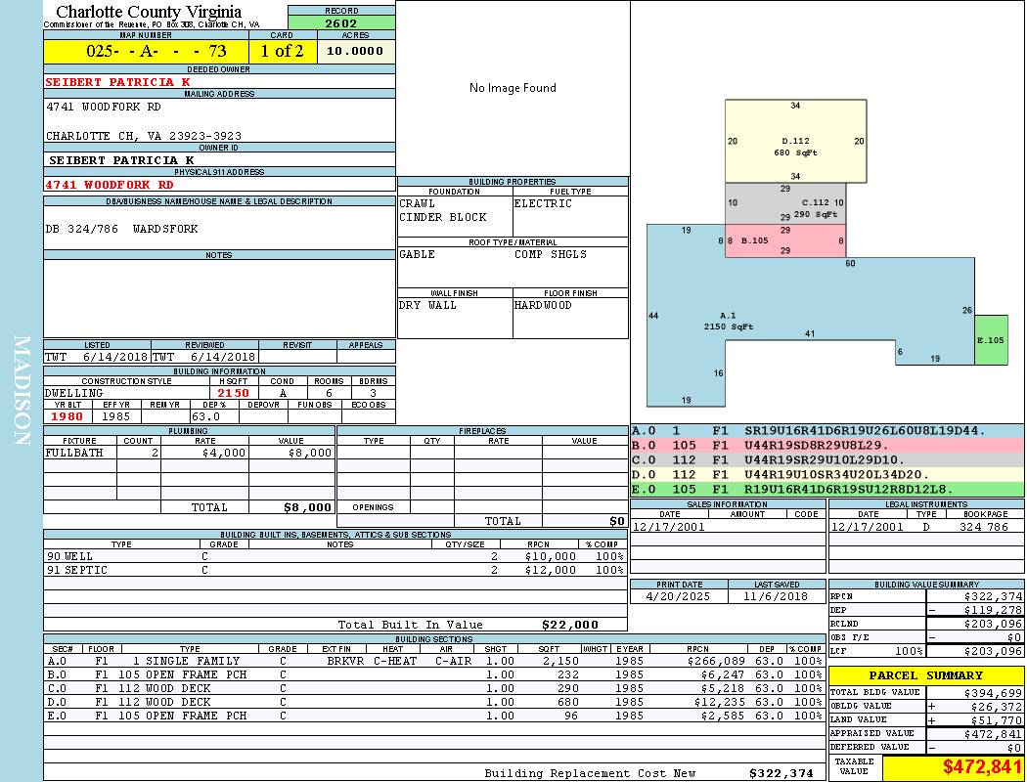Select the A.0 Single Family section row

click(x=434, y=661)
